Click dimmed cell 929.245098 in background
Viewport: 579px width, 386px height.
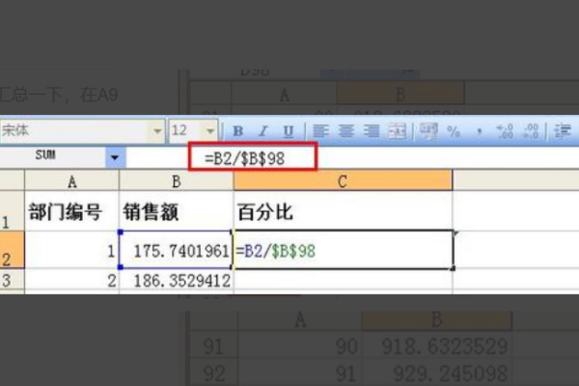(x=437, y=373)
